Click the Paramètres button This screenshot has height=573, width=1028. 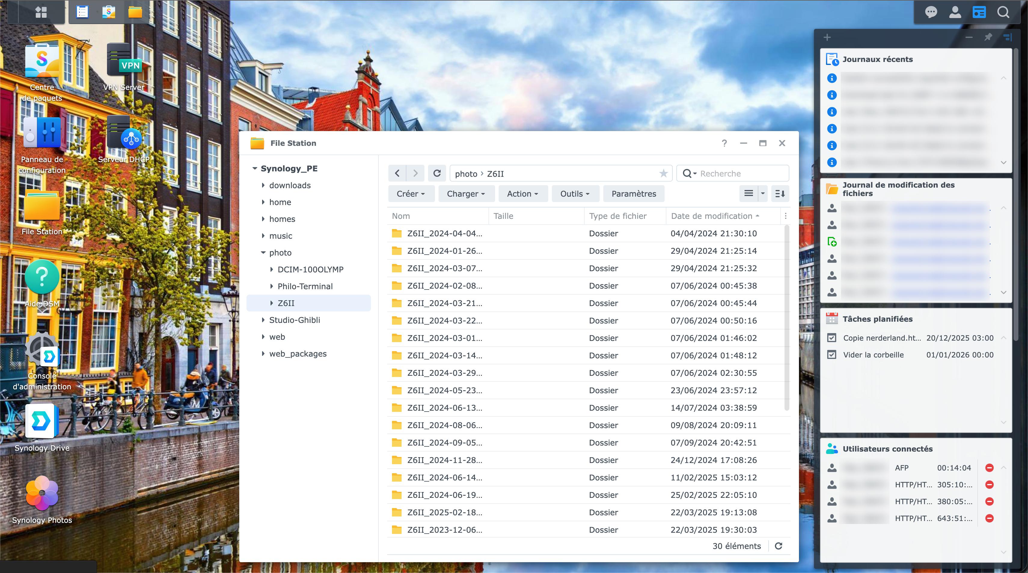pos(634,194)
